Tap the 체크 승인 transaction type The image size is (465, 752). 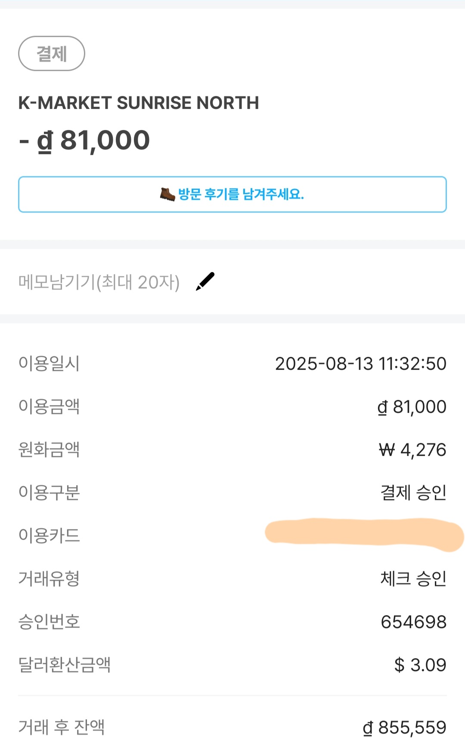click(413, 579)
